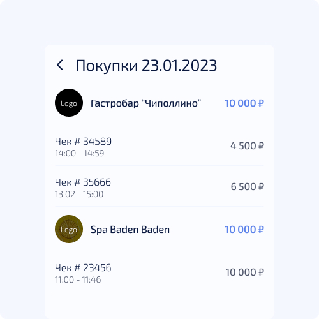Select the Spa Baden Baden merchant name

pos(130,230)
